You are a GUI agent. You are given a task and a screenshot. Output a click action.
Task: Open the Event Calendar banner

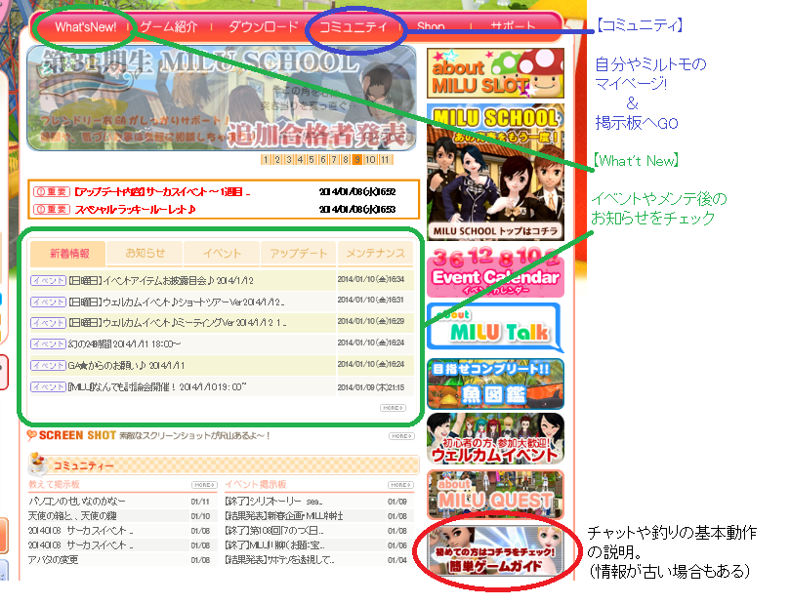(494, 277)
